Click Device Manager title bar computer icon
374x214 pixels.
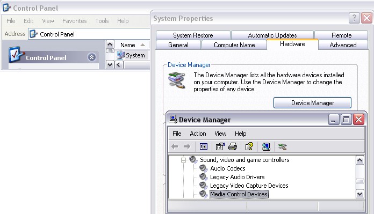coord(173,119)
